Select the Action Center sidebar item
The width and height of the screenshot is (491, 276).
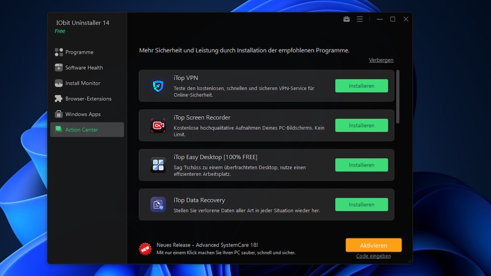coord(82,130)
